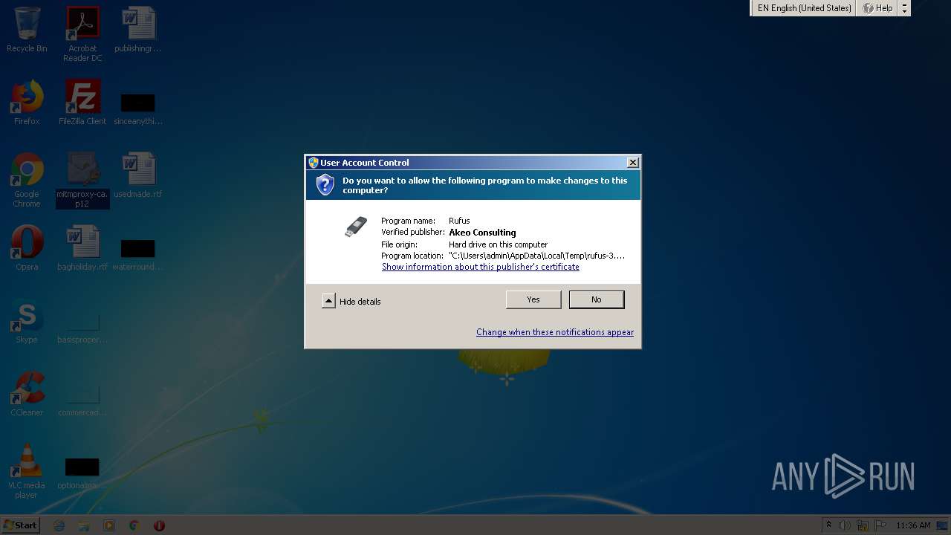Image resolution: width=951 pixels, height=535 pixels.
Task: Click EN English (United States) language selector
Action: (805, 8)
